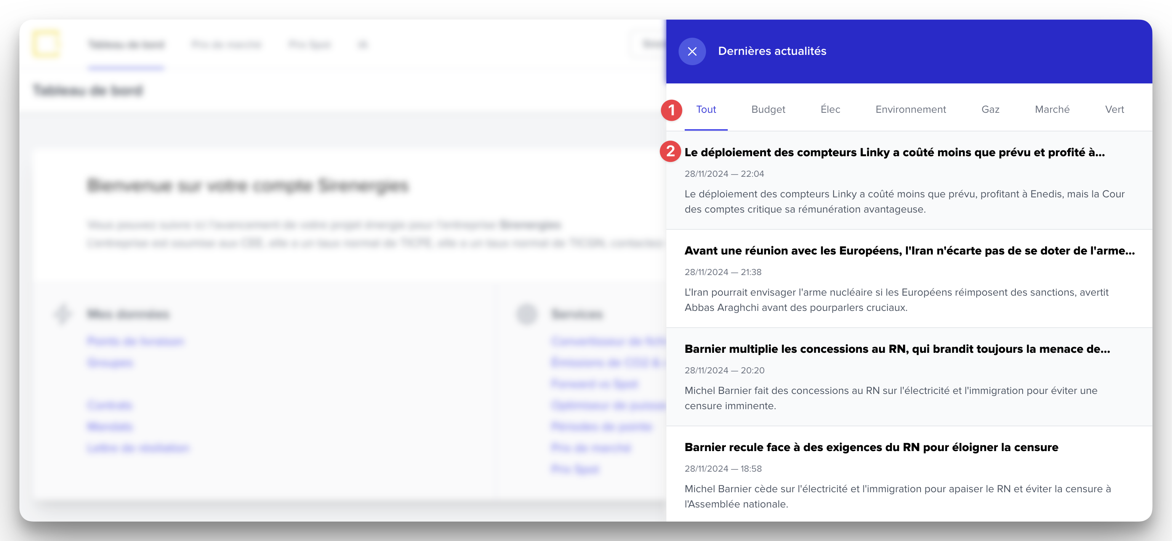Image resolution: width=1172 pixels, height=541 pixels.
Task: Click the Dernières actualités panel title
Action: click(x=772, y=51)
